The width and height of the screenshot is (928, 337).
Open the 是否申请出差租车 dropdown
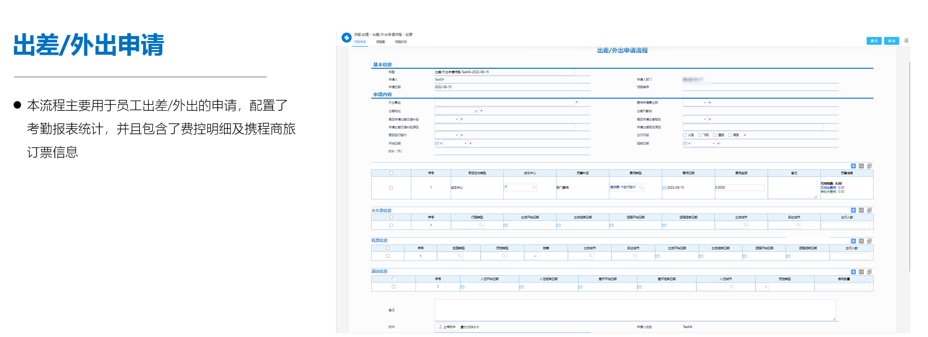[695, 119]
